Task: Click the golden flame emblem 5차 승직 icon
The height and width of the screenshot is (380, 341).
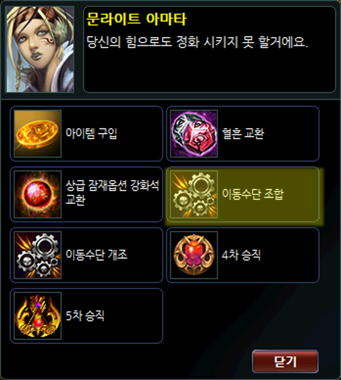Action: 38,316
